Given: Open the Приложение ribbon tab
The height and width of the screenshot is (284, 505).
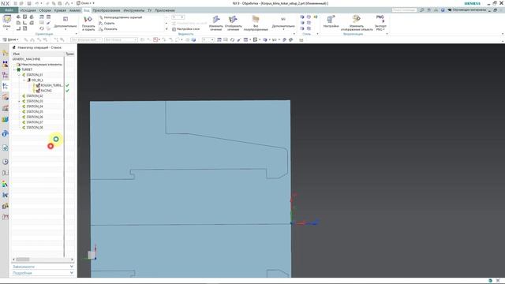Looking at the screenshot, I should point(165,10).
